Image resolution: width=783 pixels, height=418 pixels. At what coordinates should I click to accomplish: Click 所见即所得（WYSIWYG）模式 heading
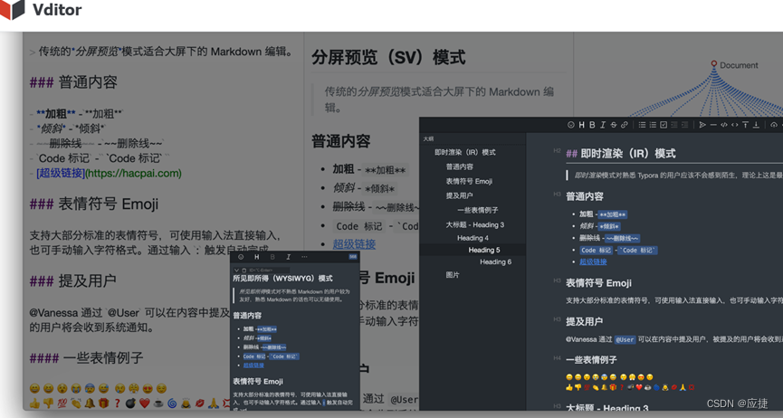click(282, 279)
